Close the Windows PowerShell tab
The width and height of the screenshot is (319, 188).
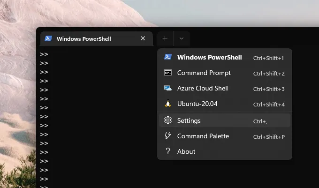(x=143, y=38)
